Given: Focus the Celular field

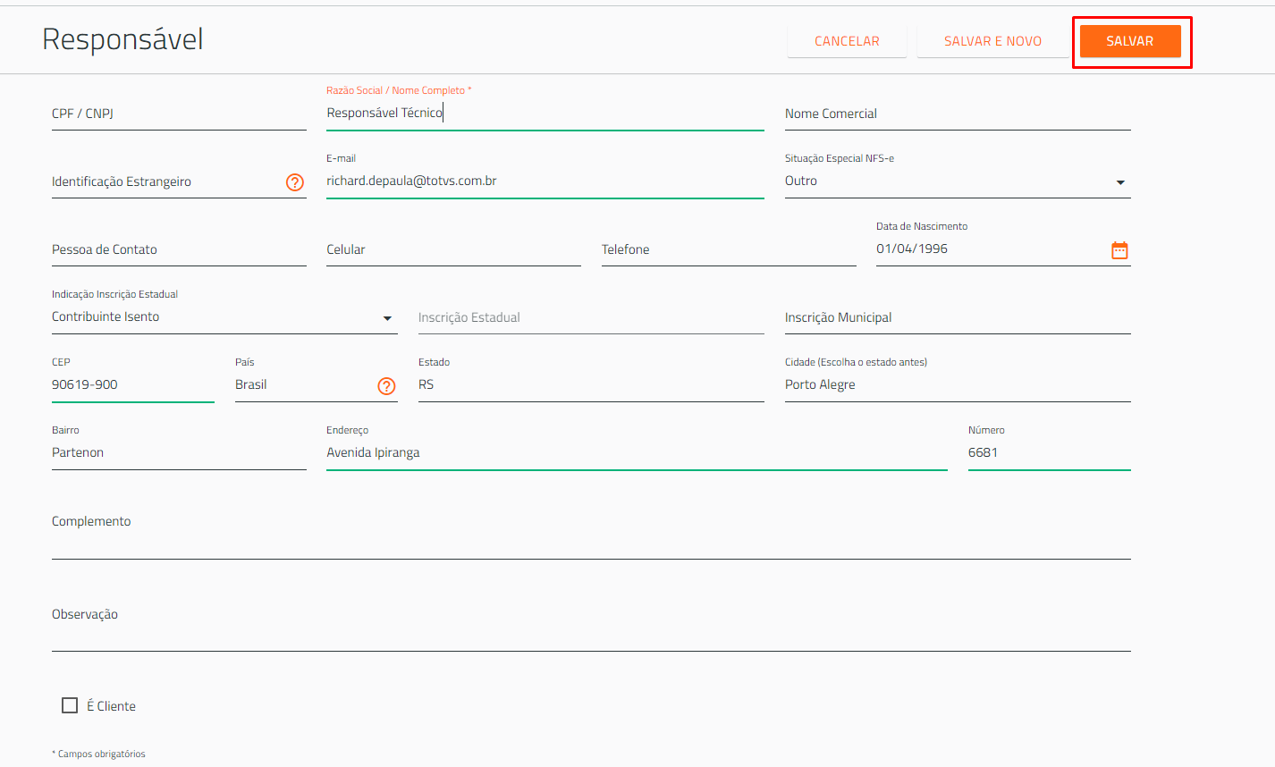Looking at the screenshot, I should click(453, 249).
